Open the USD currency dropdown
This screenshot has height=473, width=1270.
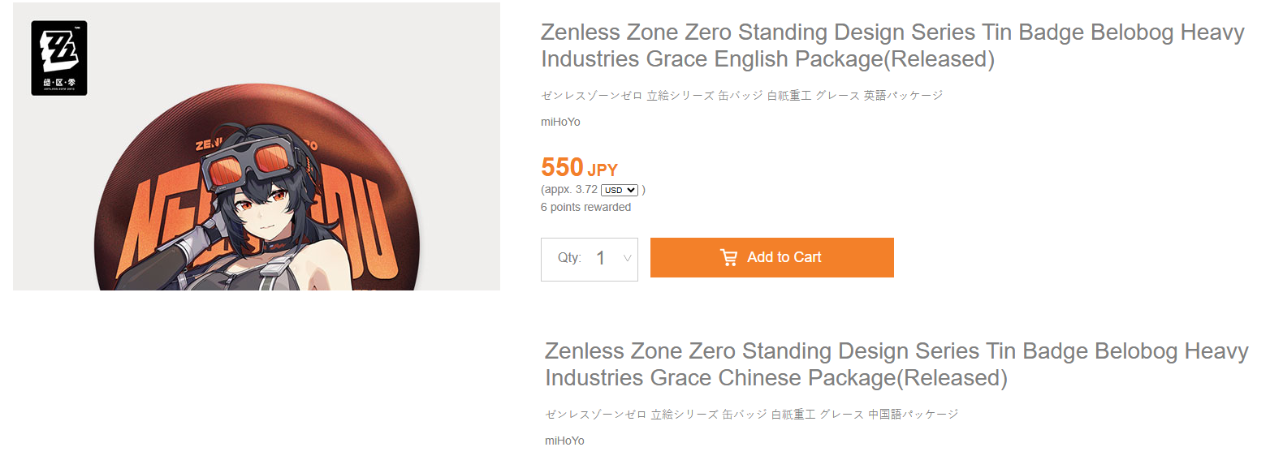click(x=619, y=190)
